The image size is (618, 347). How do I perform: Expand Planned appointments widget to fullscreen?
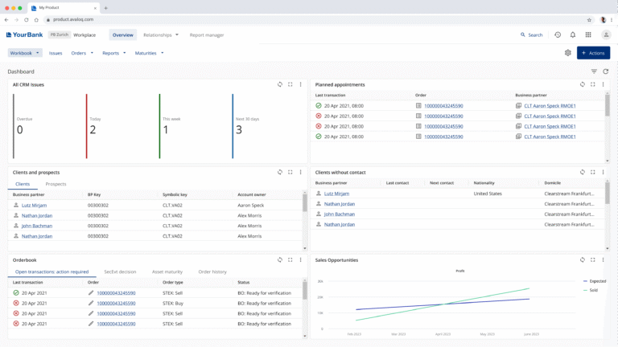pyautogui.click(x=593, y=84)
